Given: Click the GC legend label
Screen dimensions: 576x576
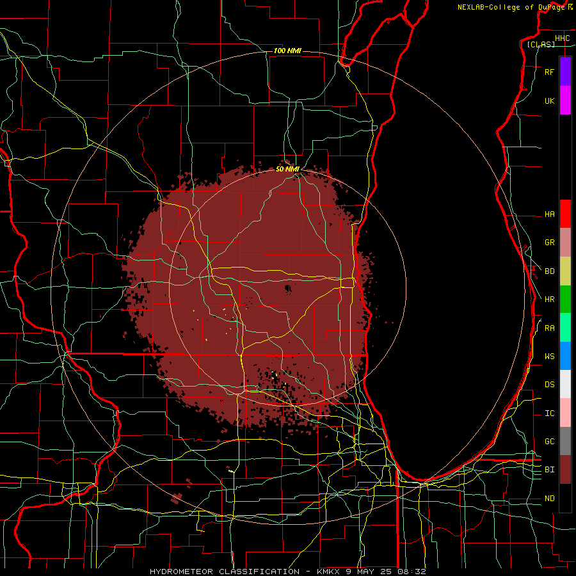Looking at the screenshot, I should (550, 441).
